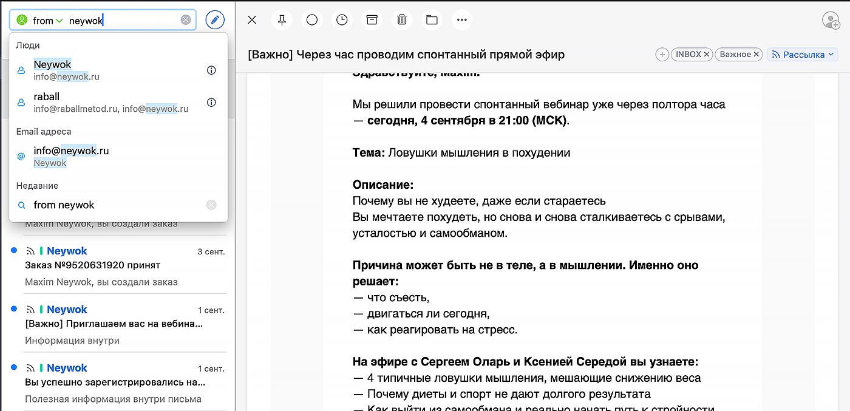Clear the search field with the X icon
This screenshot has width=850, height=411.
(x=186, y=19)
